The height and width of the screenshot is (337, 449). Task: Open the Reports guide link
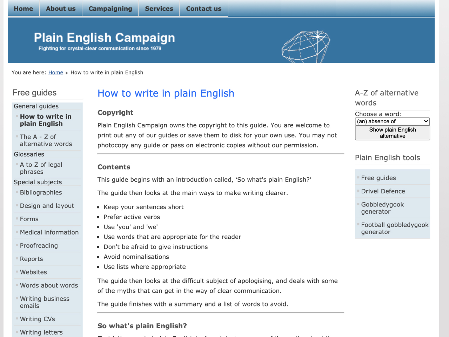click(31, 259)
